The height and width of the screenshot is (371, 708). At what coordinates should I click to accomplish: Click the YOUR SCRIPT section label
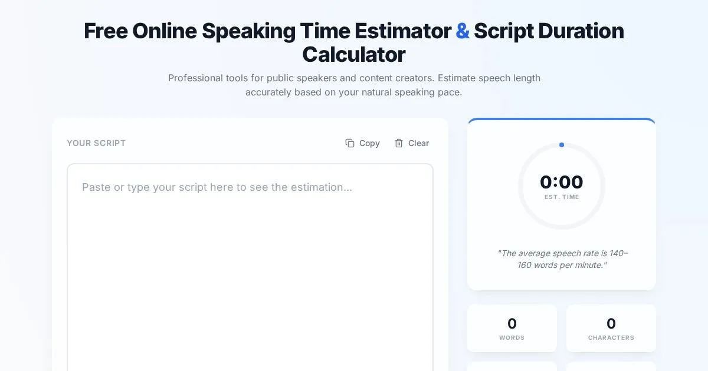[x=96, y=143]
